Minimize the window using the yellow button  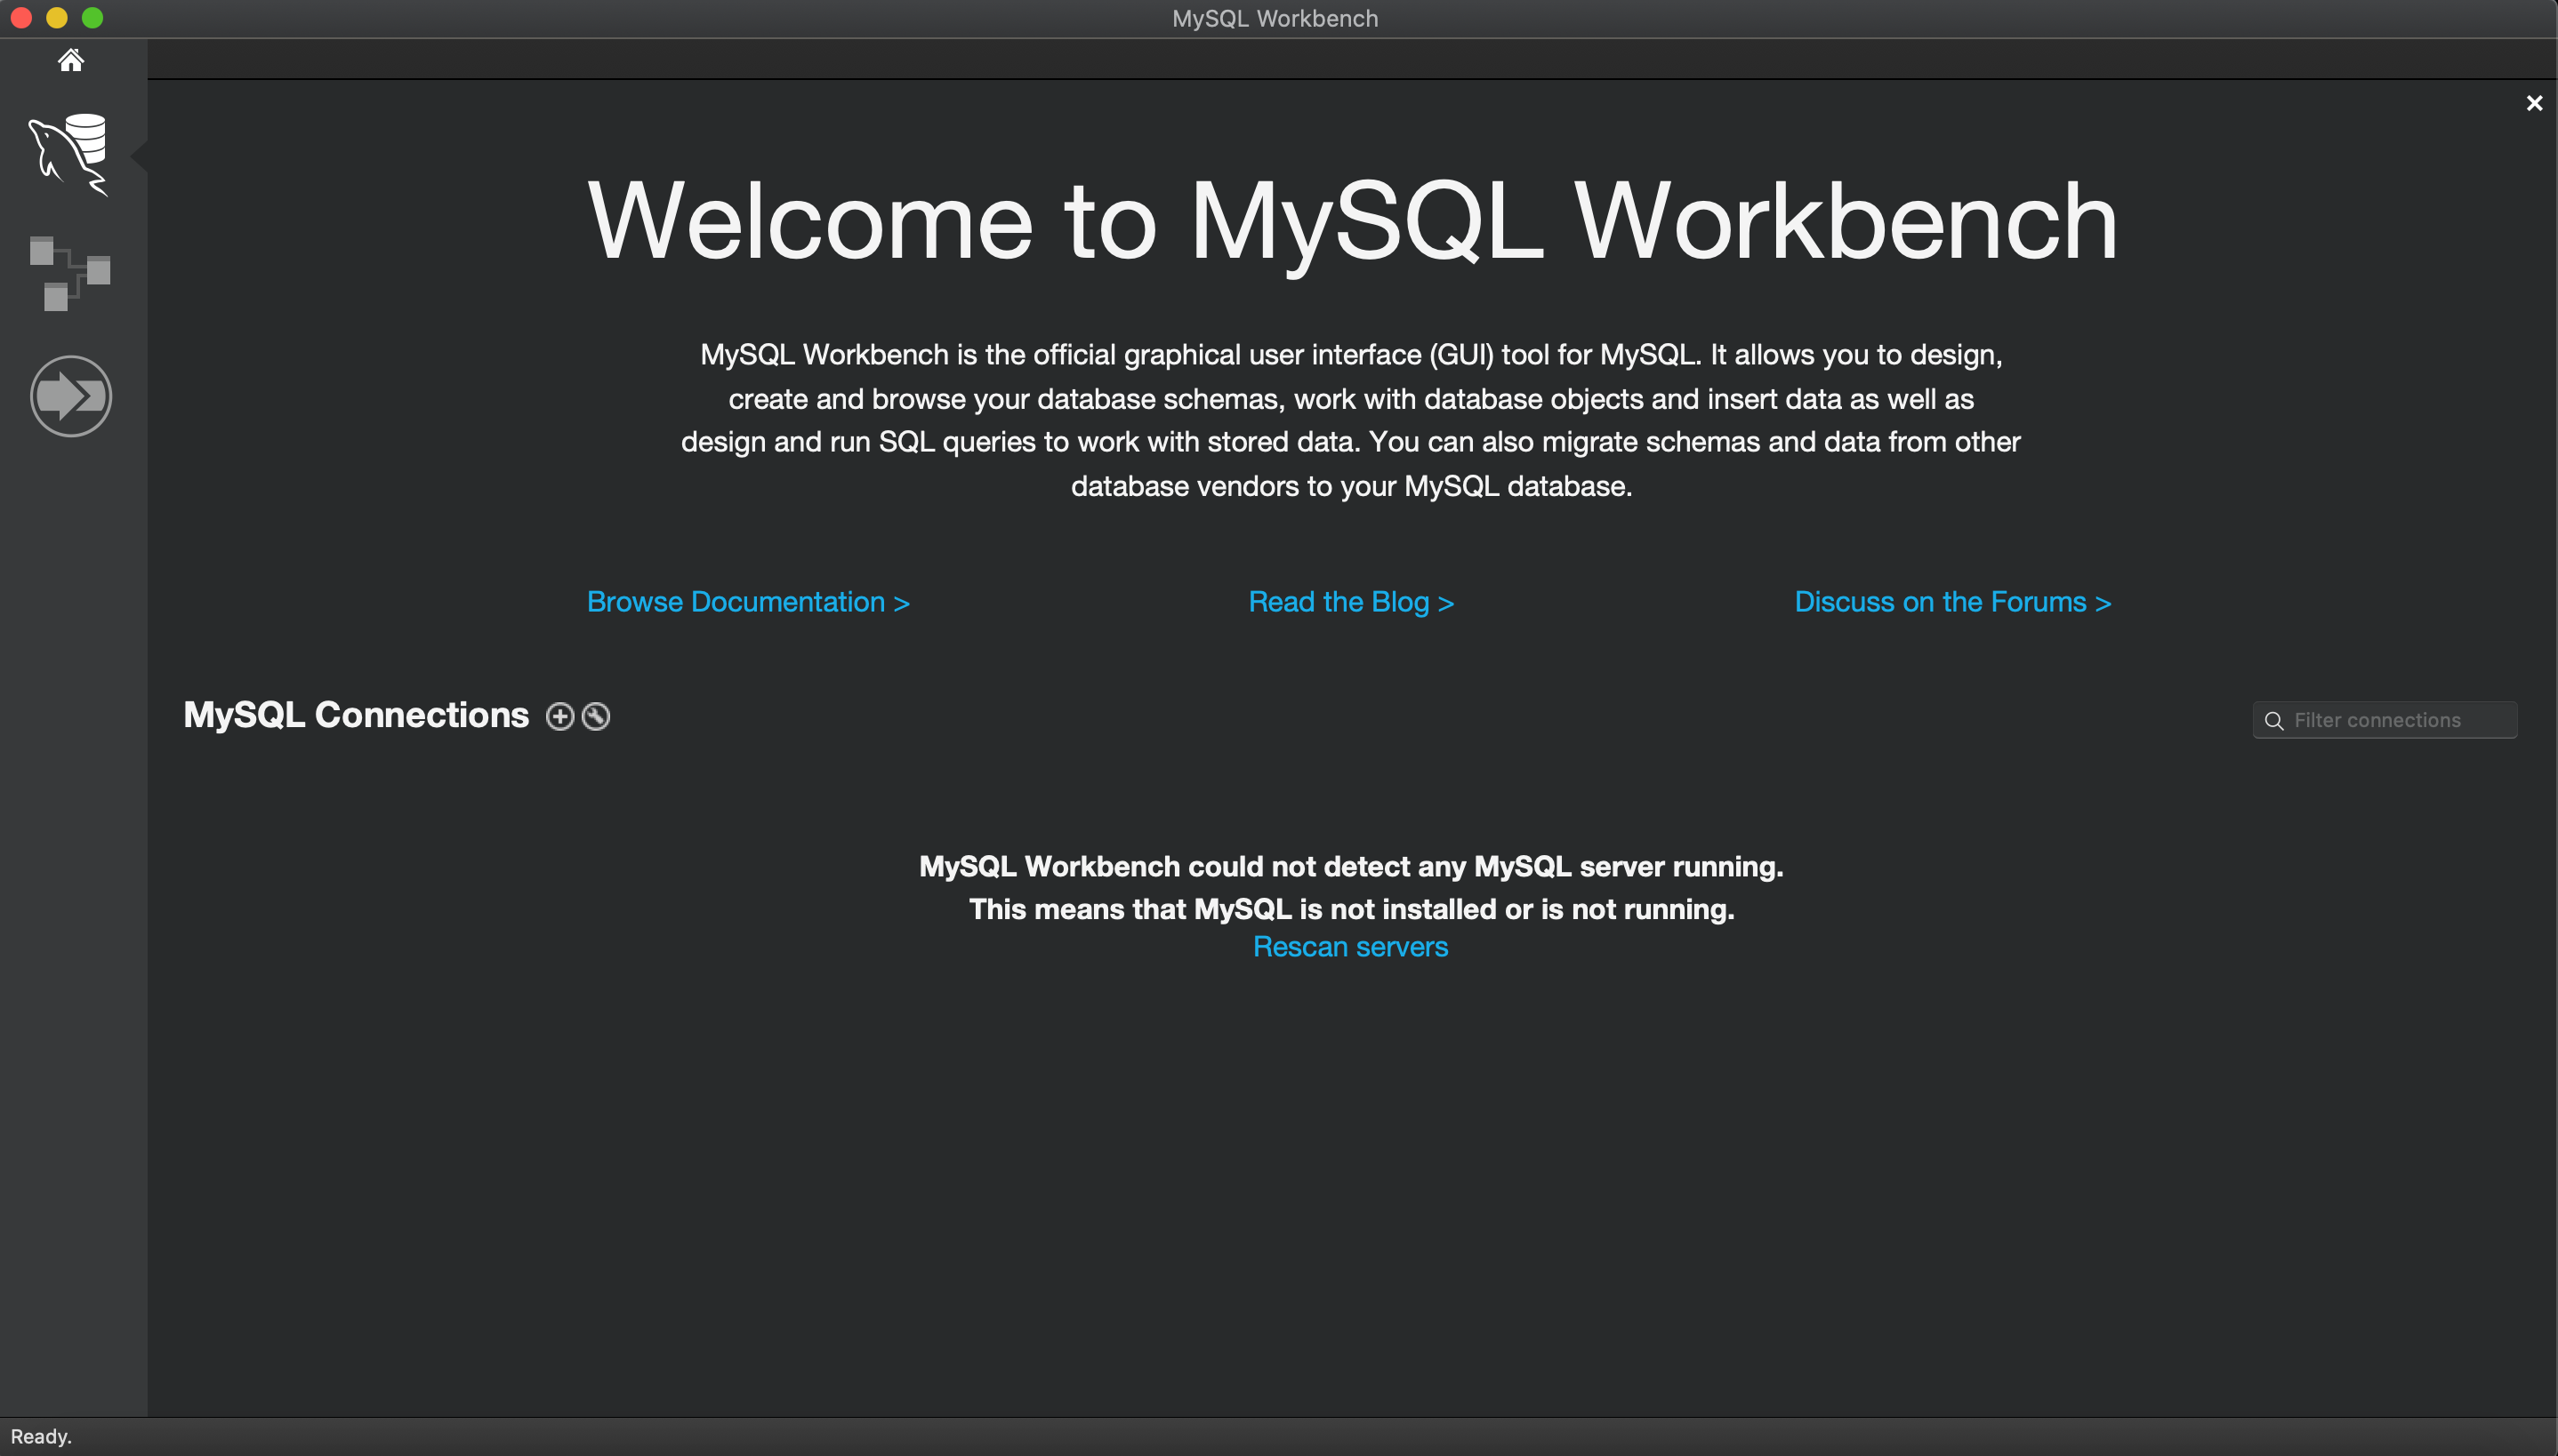[x=57, y=18]
